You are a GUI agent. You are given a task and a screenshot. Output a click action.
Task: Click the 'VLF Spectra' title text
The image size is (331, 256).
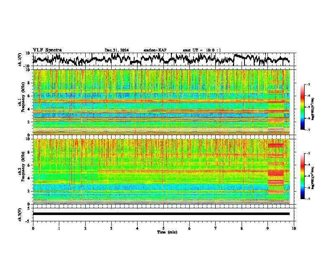point(47,50)
